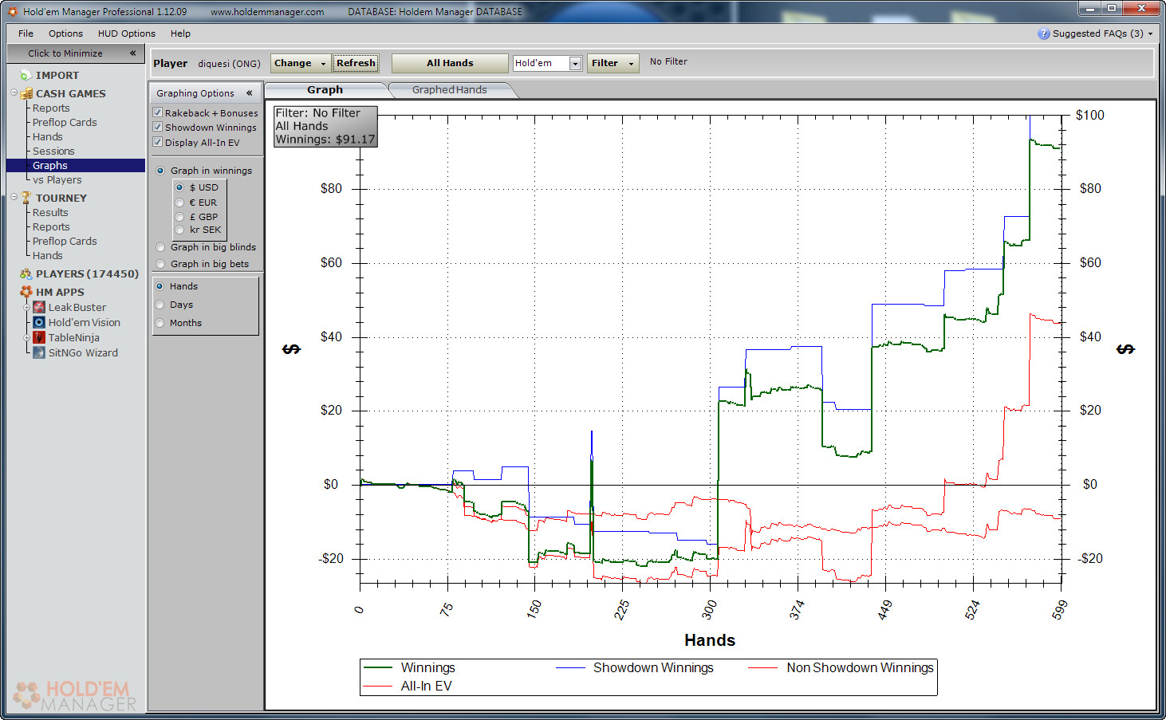Collapse the Cash Games tree node
The width and height of the screenshot is (1166, 720).
click(14, 92)
